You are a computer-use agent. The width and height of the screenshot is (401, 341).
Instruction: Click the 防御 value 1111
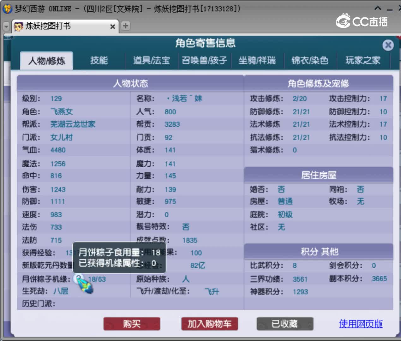pos(57,201)
